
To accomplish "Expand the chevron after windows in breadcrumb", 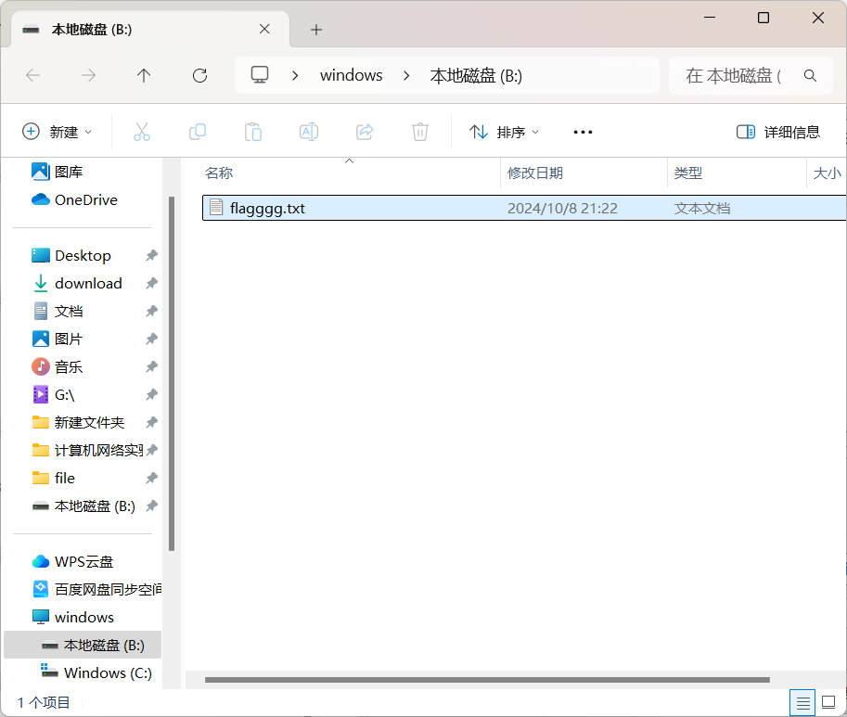I will (x=406, y=76).
